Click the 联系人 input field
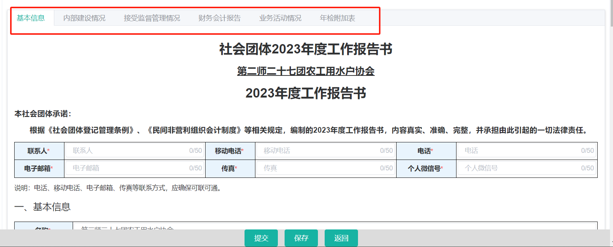613x247 pixels. coord(129,151)
